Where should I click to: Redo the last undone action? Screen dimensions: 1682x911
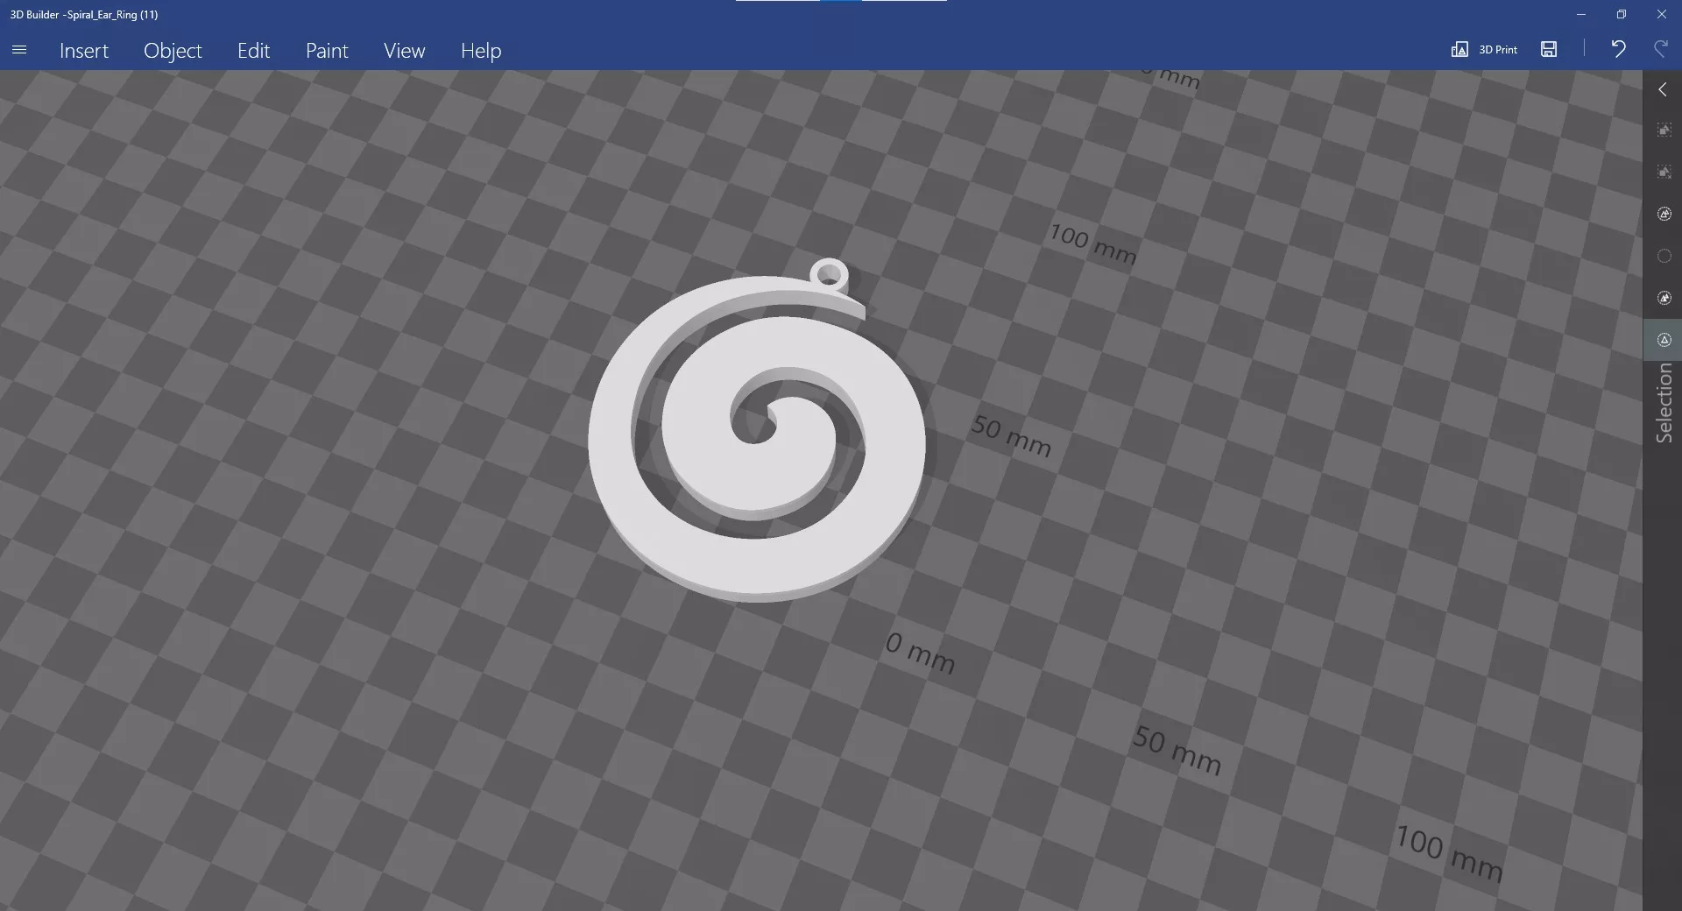[x=1660, y=49]
